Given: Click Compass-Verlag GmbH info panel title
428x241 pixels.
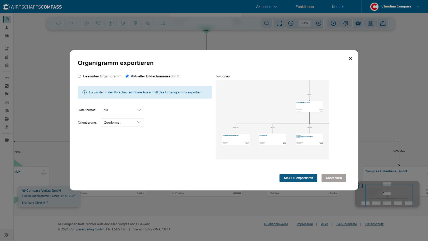Looking at the screenshot, I should tap(44, 191).
